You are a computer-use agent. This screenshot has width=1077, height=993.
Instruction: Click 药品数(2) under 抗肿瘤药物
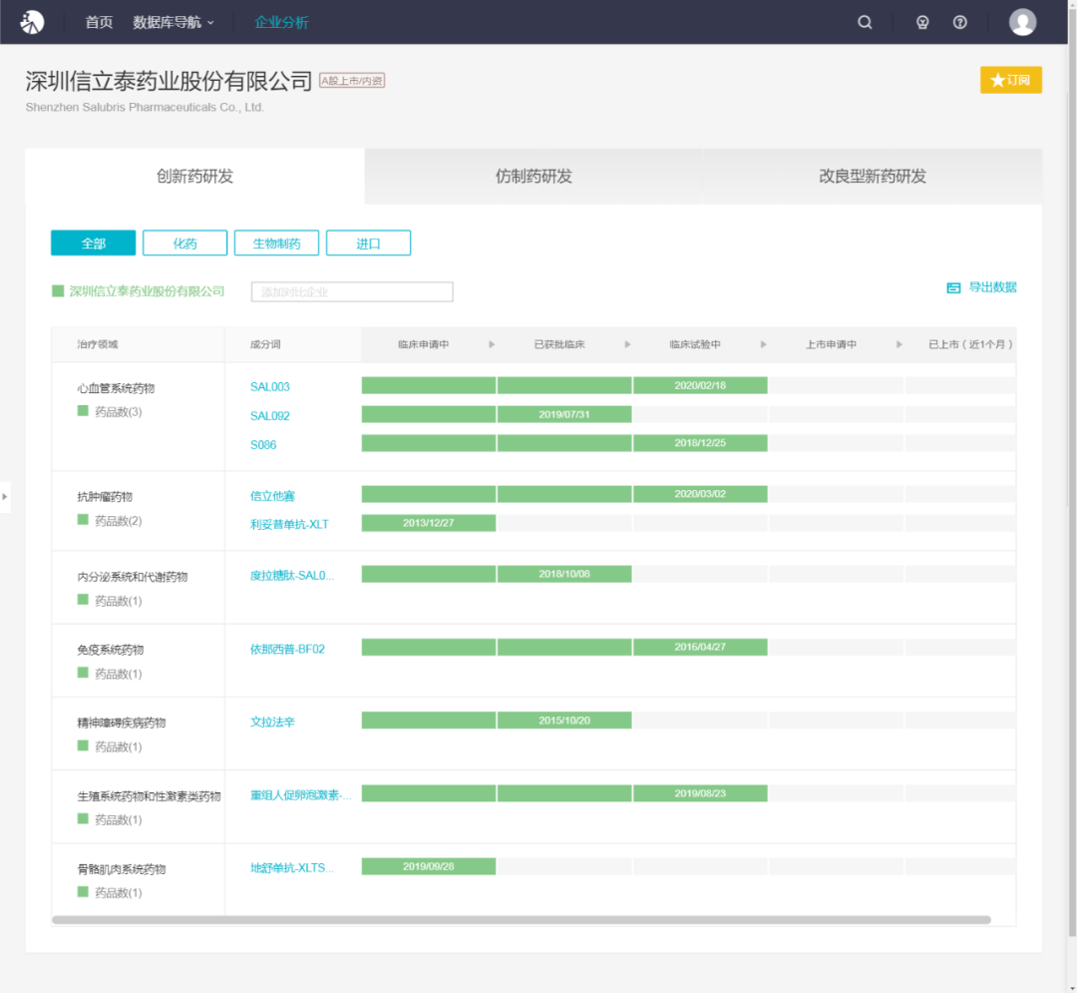118,521
